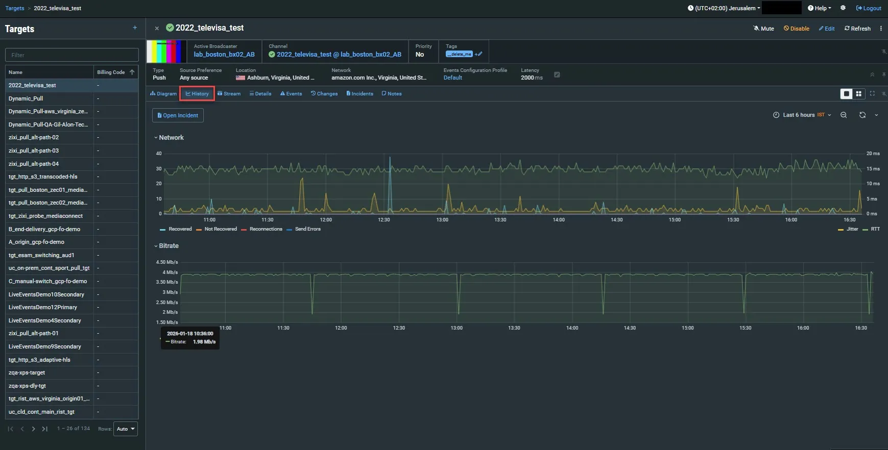Toggle the Recovered series in the legend

[x=176, y=229]
